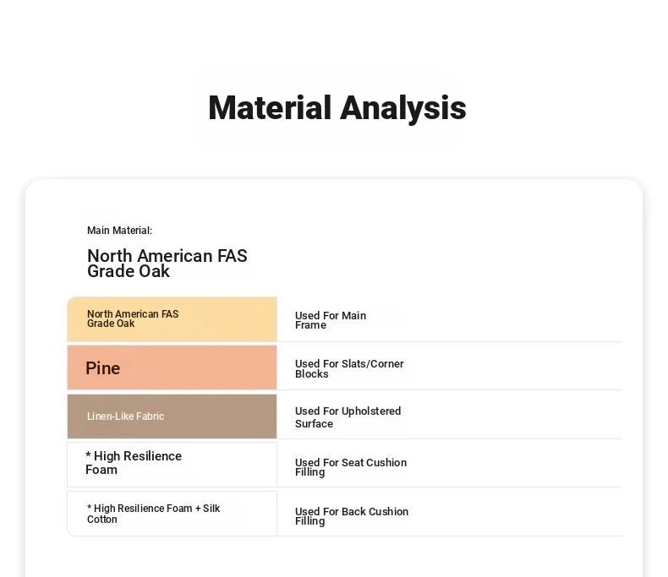Click the "Linen-Like Fabric" text label

tap(125, 416)
